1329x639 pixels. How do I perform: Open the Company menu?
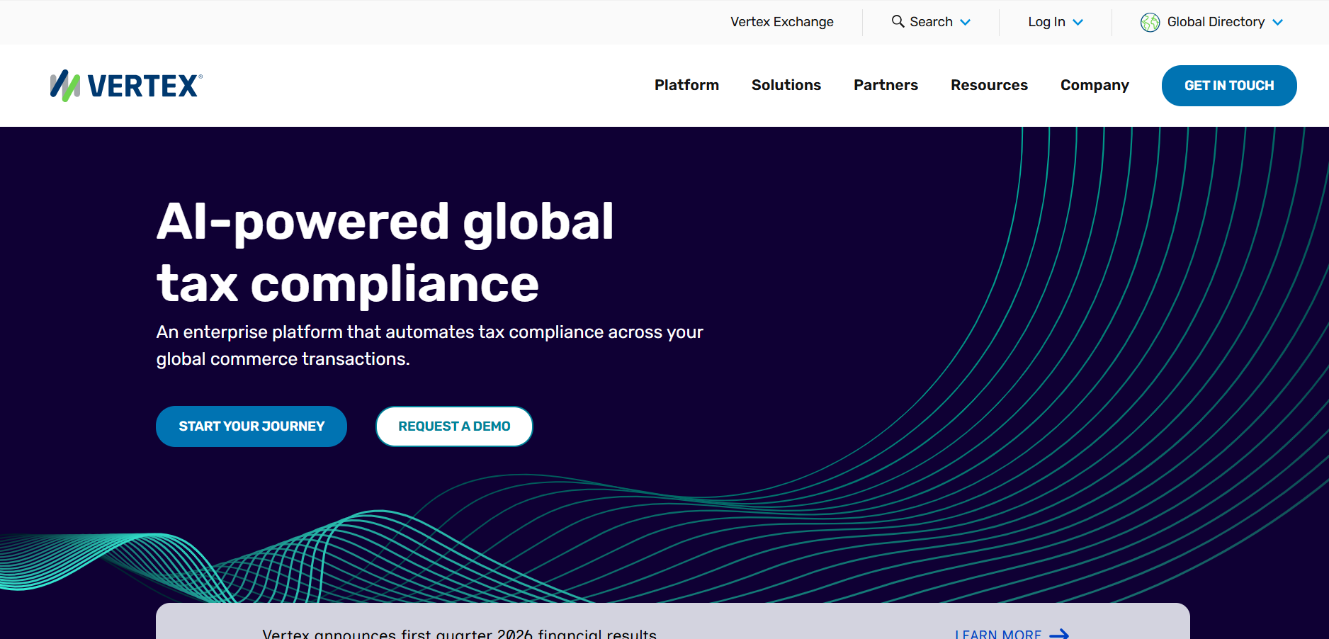point(1095,85)
